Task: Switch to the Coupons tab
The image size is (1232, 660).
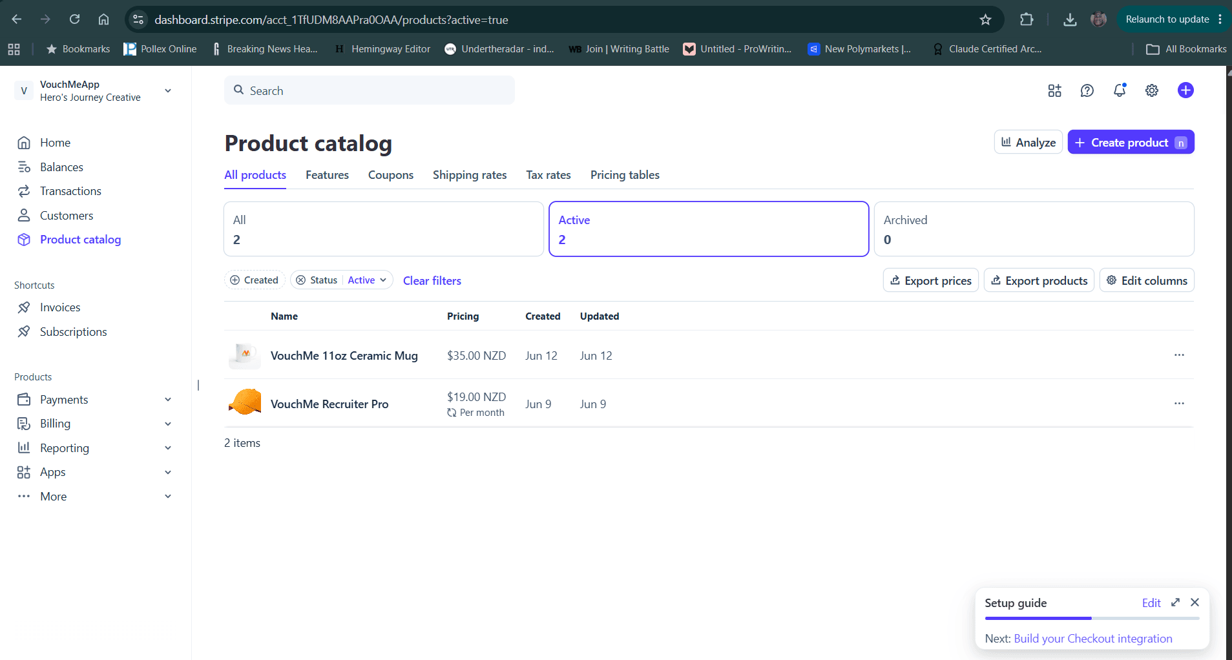Action: pos(391,175)
